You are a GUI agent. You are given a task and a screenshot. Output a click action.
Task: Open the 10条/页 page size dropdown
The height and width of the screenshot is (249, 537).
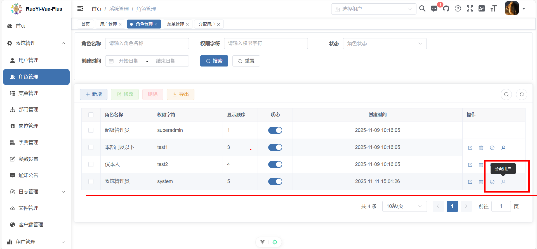click(404, 206)
